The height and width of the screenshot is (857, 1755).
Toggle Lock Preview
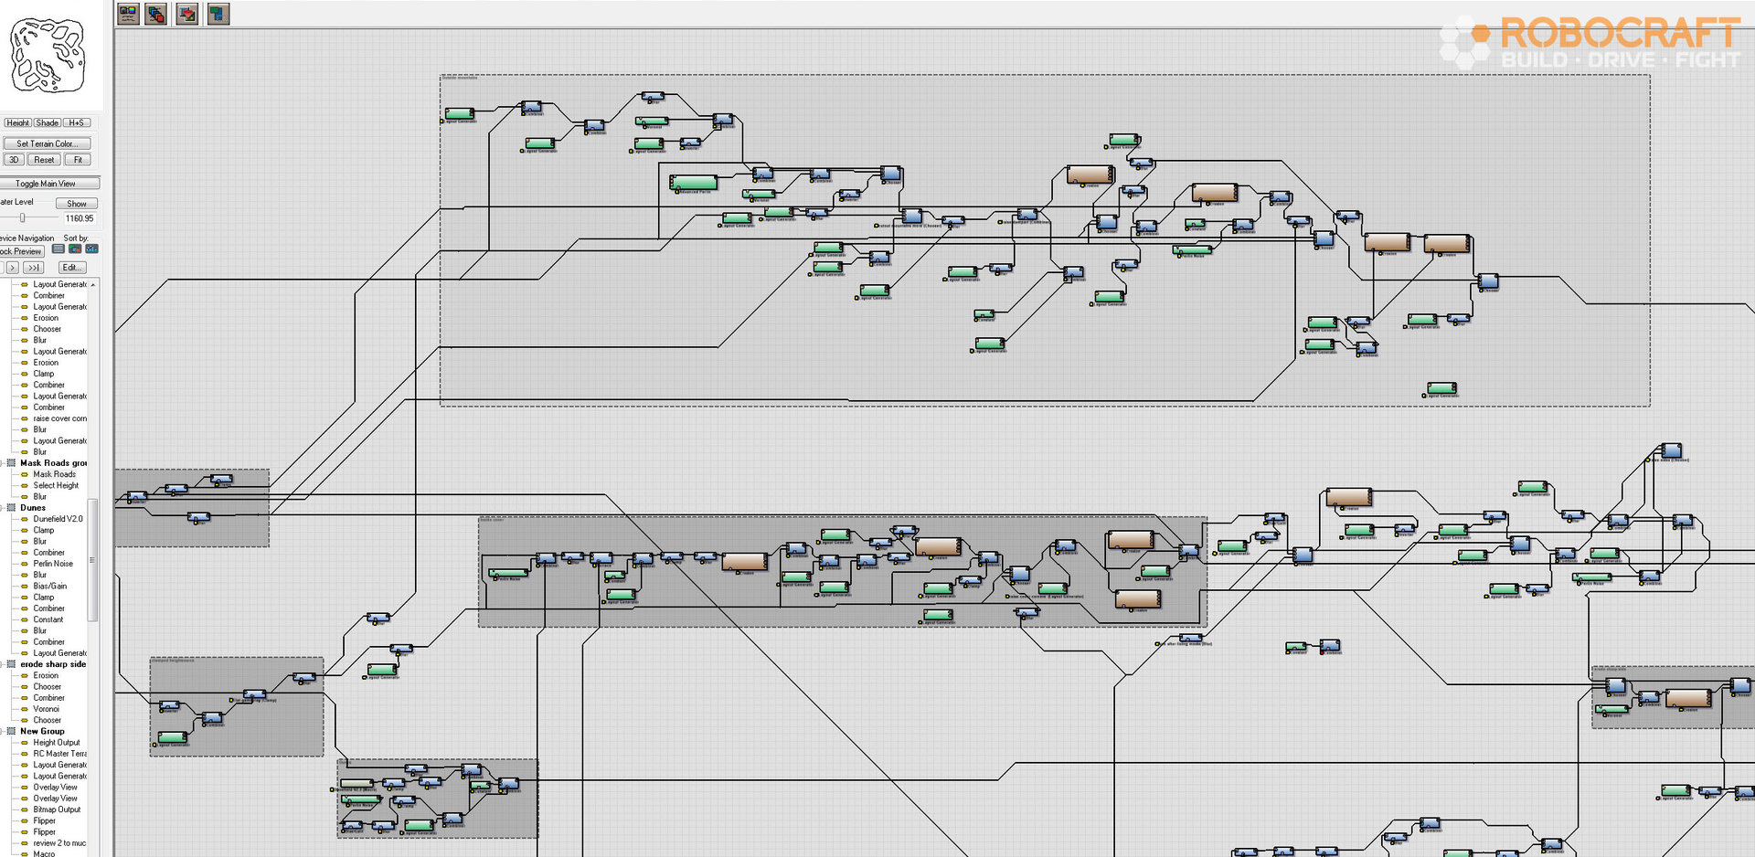(22, 251)
